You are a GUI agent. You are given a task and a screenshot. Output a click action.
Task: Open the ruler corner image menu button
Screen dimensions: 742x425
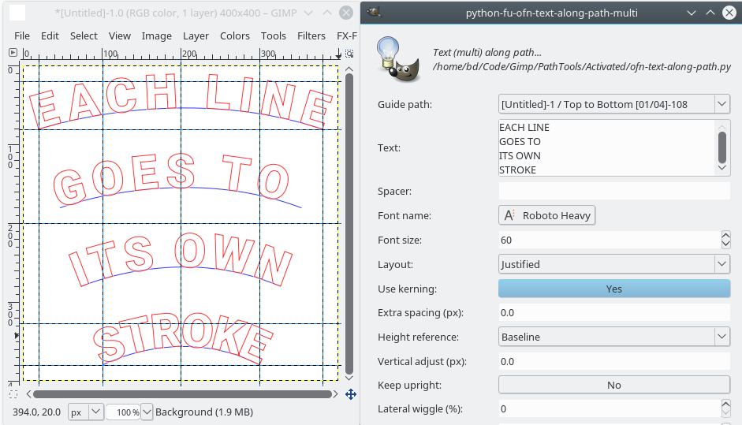13,53
